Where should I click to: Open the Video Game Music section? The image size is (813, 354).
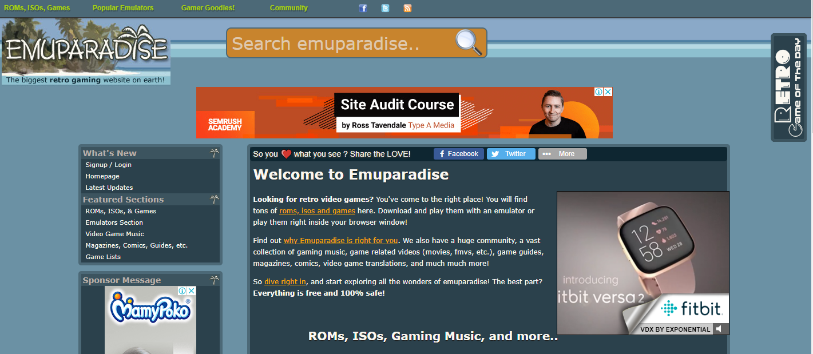click(x=114, y=234)
